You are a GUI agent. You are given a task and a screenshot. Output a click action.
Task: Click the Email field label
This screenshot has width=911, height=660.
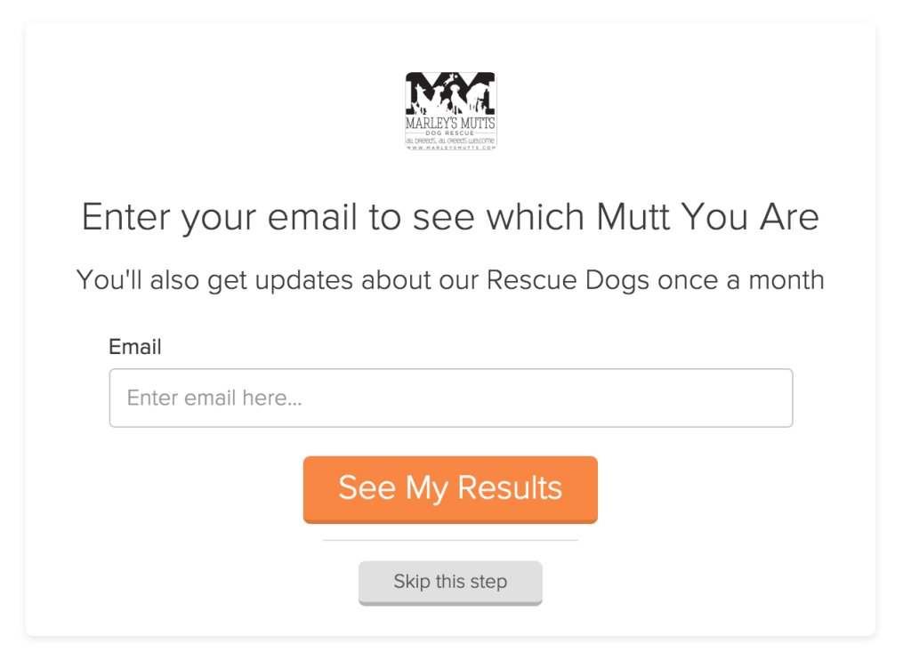tap(135, 347)
